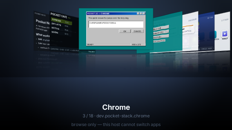Close the Pocket.js Chrome dialog window
The height and width of the screenshot is (130, 232).
click(x=144, y=13)
